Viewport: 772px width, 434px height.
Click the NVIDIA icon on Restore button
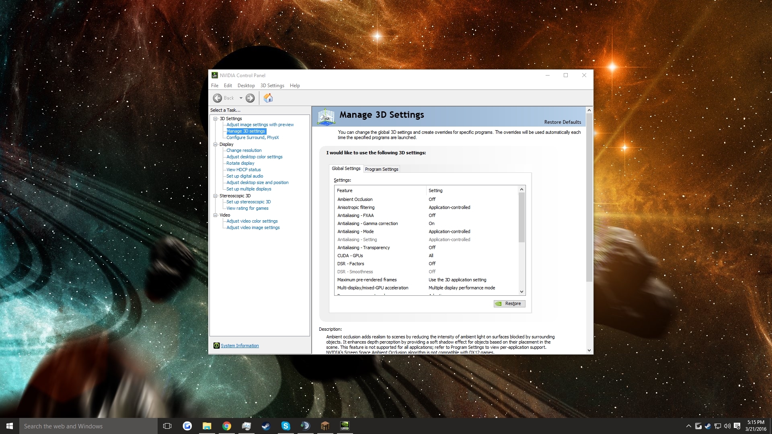(499, 304)
